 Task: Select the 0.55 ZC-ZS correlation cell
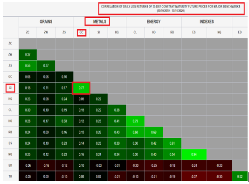point(28,66)
